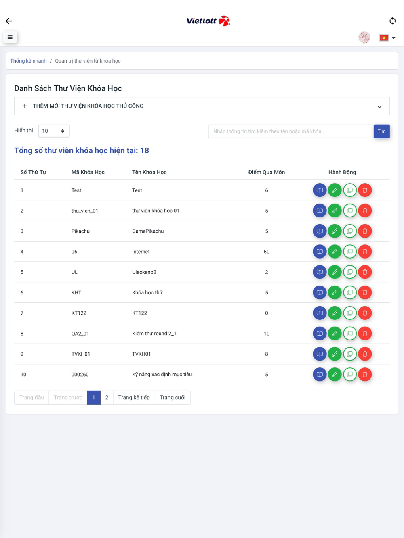
Task: Copy the Test course library
Action: point(350,190)
